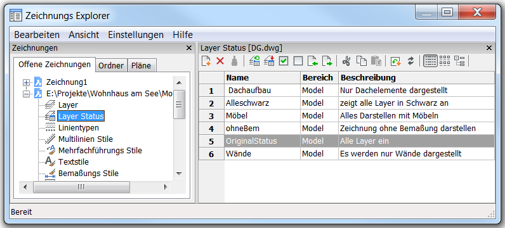Switch to the Offene Zeichnungen tab

click(x=55, y=65)
